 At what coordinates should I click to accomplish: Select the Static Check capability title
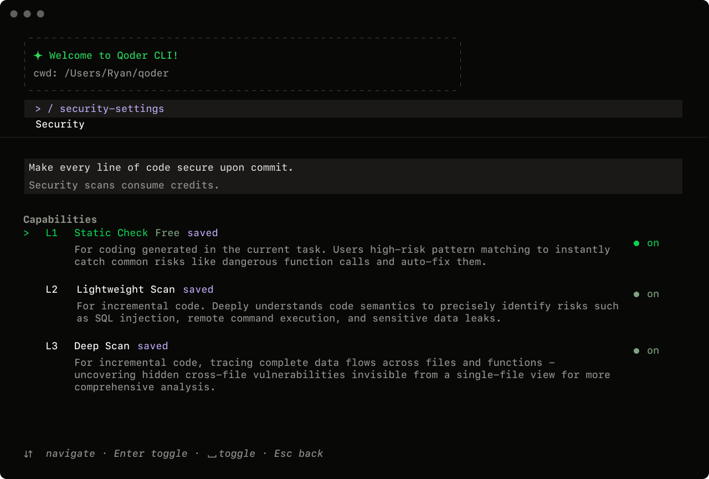(x=111, y=233)
